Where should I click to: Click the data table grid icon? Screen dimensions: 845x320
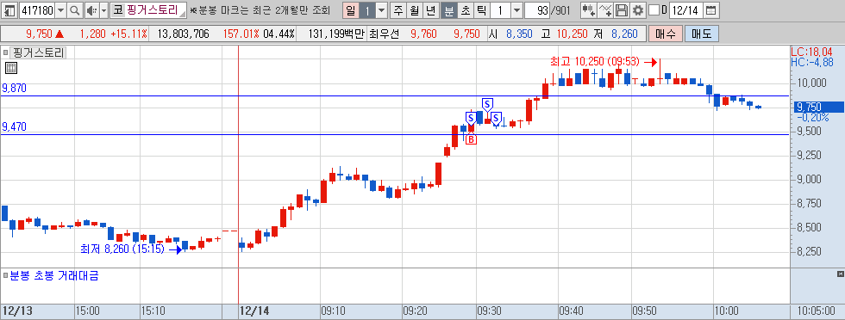coord(11,68)
